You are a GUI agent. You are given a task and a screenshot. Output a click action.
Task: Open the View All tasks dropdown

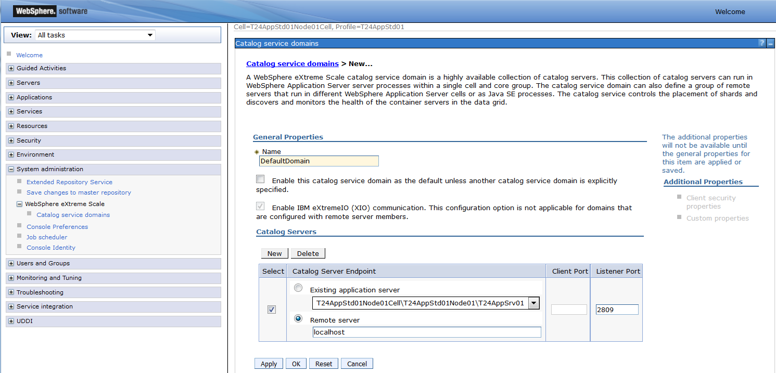(96, 35)
